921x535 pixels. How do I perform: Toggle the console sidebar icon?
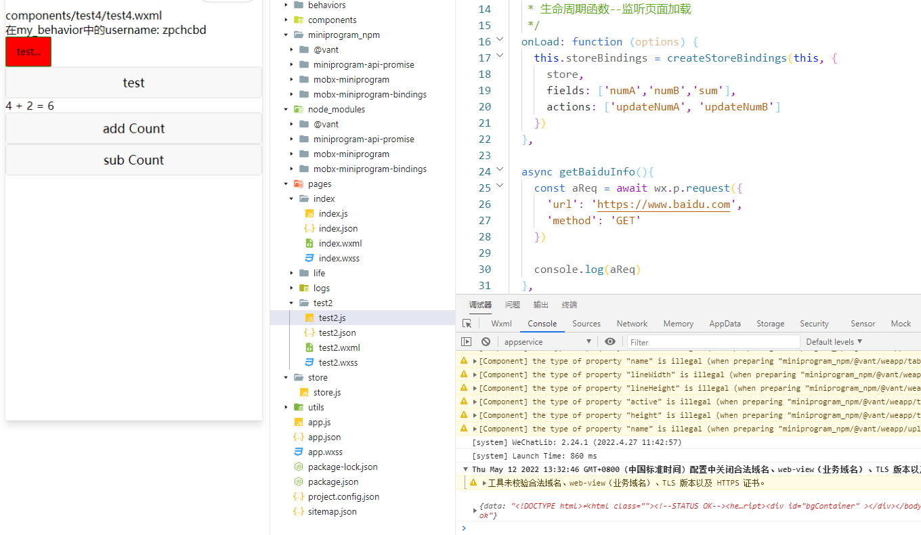467,342
